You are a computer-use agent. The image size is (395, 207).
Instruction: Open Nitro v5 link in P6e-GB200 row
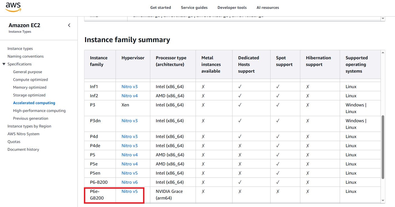[129, 191]
